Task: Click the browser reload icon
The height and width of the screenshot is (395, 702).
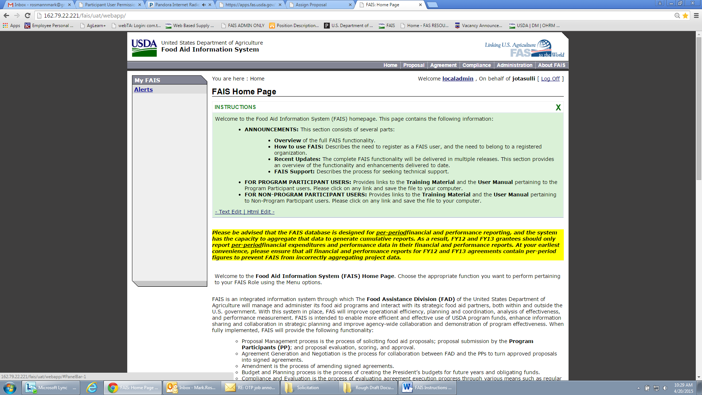Action: (27, 16)
